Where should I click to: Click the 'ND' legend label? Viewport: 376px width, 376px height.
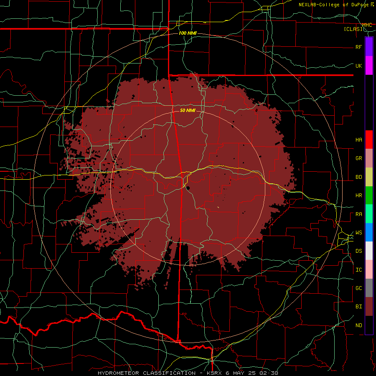pos(359,325)
